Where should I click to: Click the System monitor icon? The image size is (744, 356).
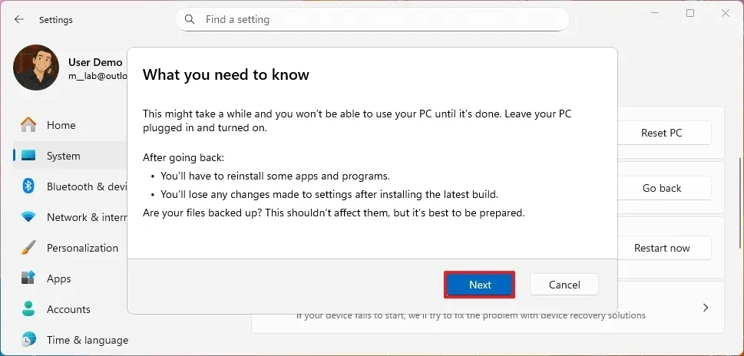28,156
